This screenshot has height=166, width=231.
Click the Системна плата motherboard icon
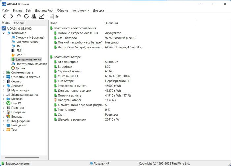pyautogui.click(x=8, y=73)
